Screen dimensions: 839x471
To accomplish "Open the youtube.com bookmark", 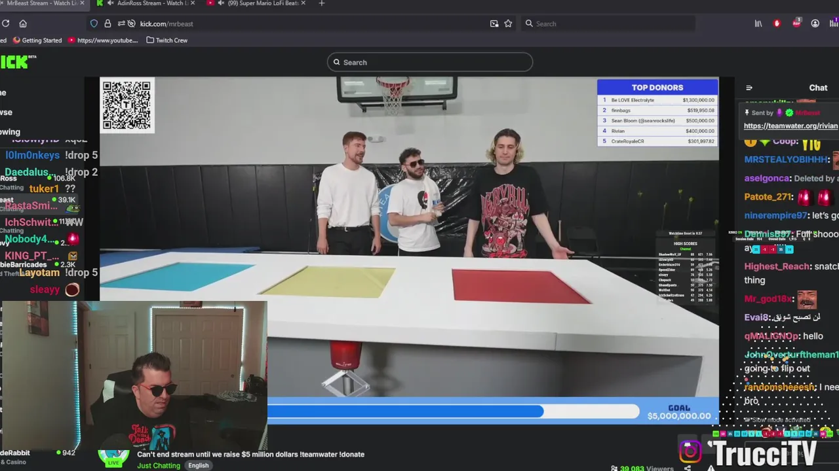I will pyautogui.click(x=103, y=40).
